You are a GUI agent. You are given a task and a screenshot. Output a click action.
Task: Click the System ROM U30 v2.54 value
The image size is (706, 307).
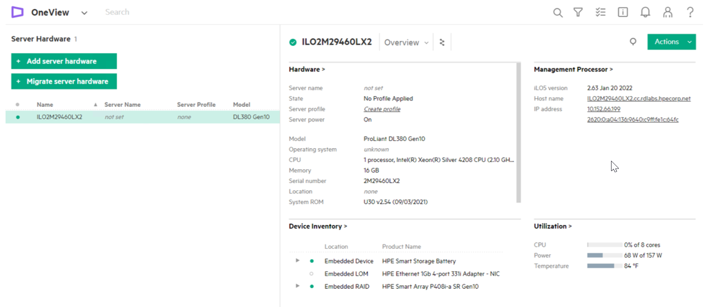396,202
